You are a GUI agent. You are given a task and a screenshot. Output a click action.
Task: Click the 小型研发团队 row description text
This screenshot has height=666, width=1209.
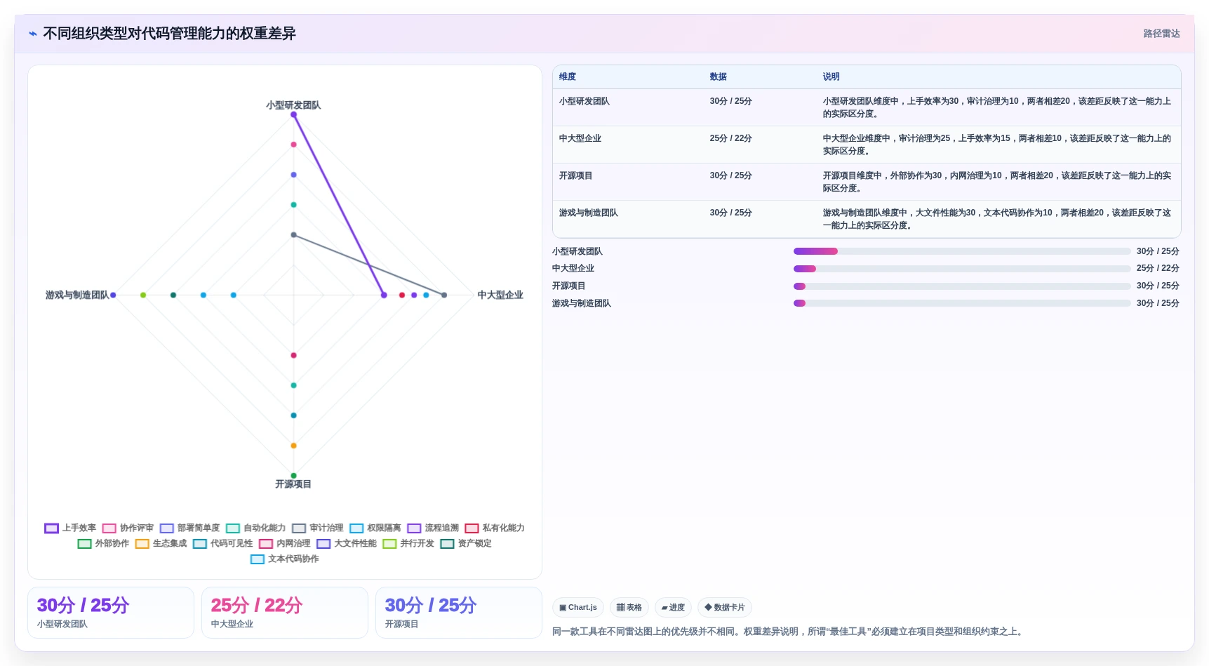tap(997, 108)
